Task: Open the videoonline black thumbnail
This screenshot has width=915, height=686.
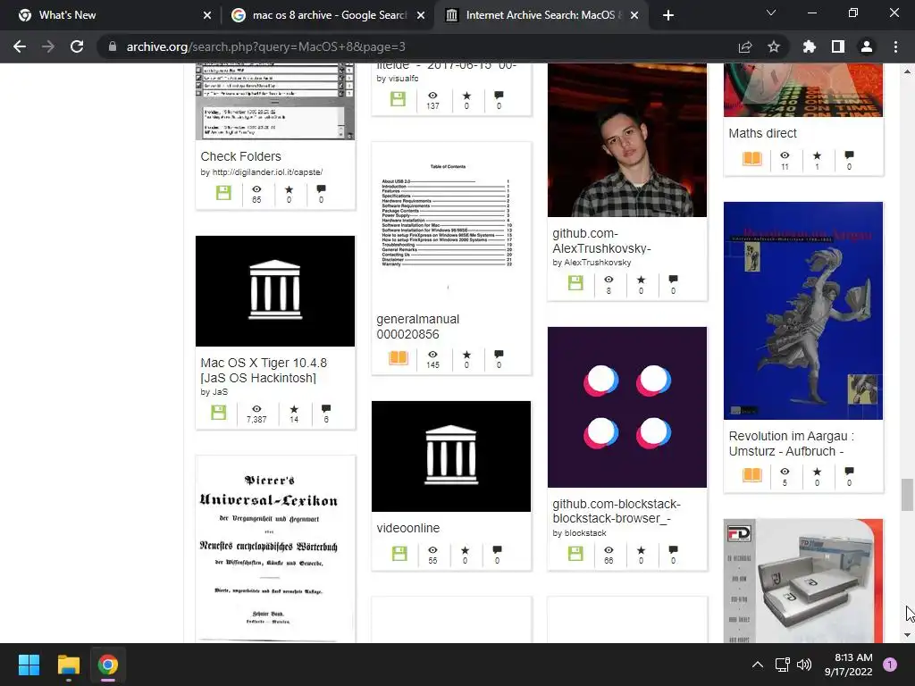Action: tap(451, 456)
